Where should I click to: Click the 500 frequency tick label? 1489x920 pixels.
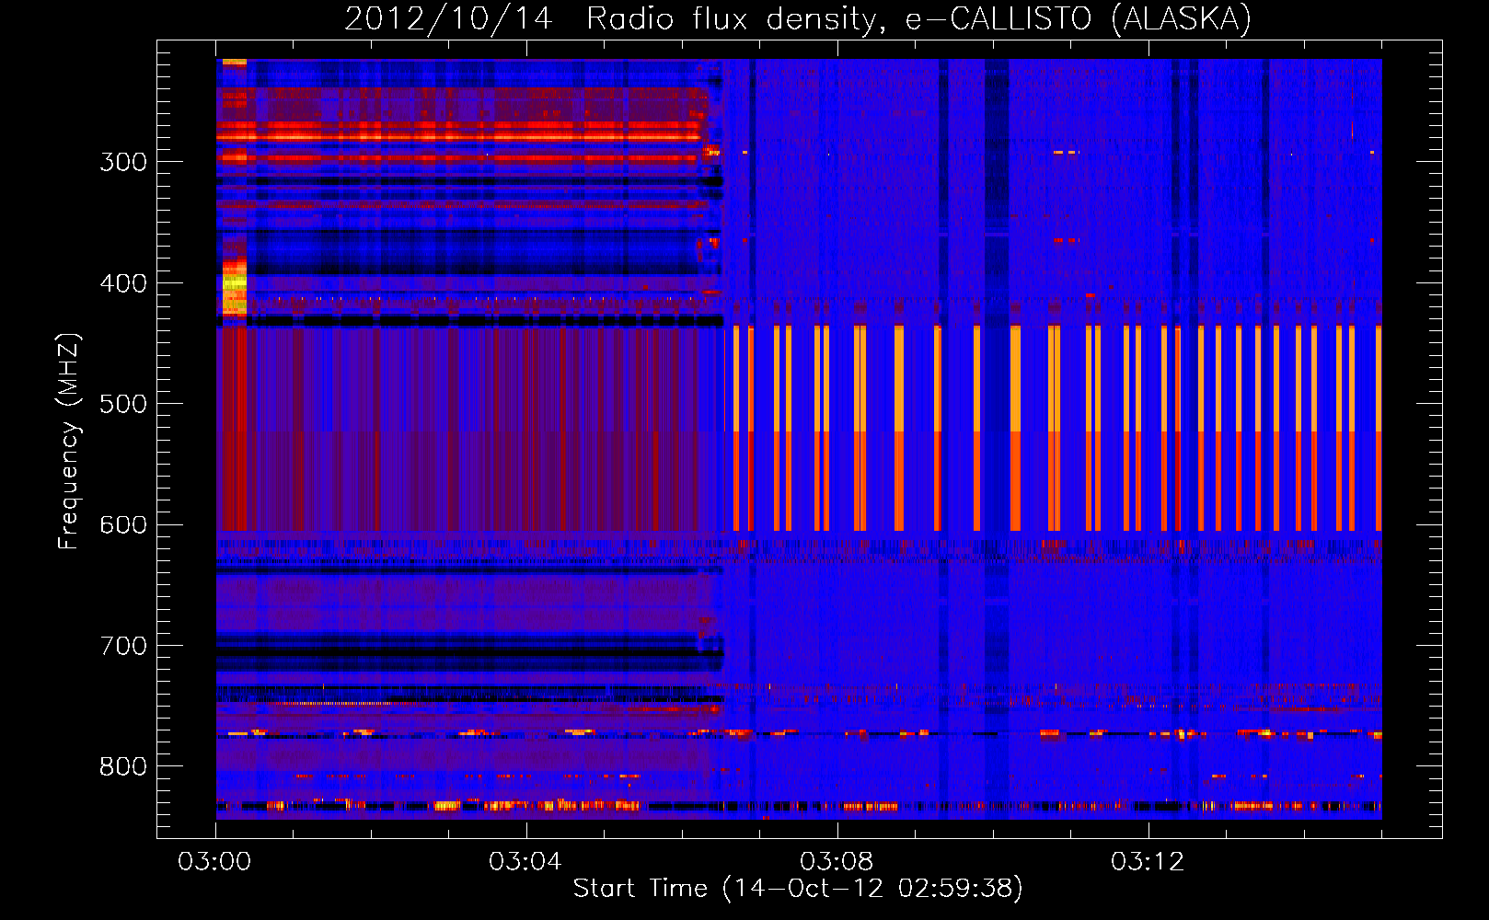(123, 404)
